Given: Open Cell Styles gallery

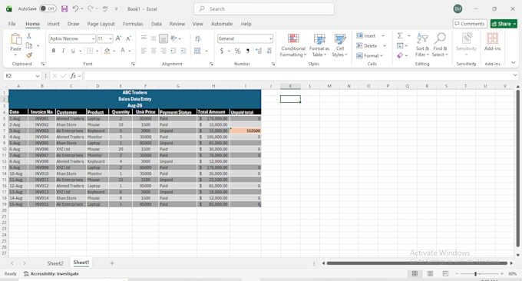Looking at the screenshot, I should (340, 45).
